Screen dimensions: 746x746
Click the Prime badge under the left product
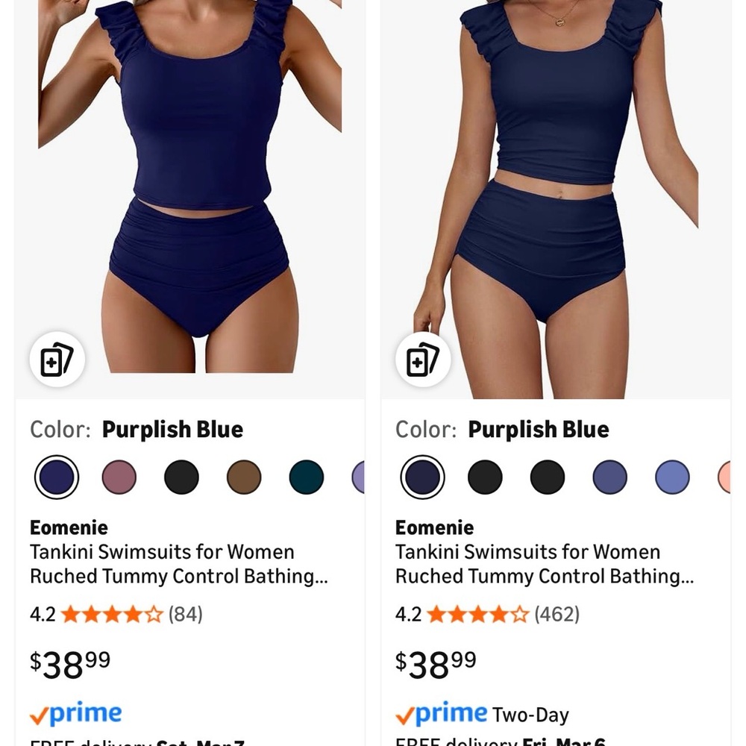pyautogui.click(x=75, y=713)
